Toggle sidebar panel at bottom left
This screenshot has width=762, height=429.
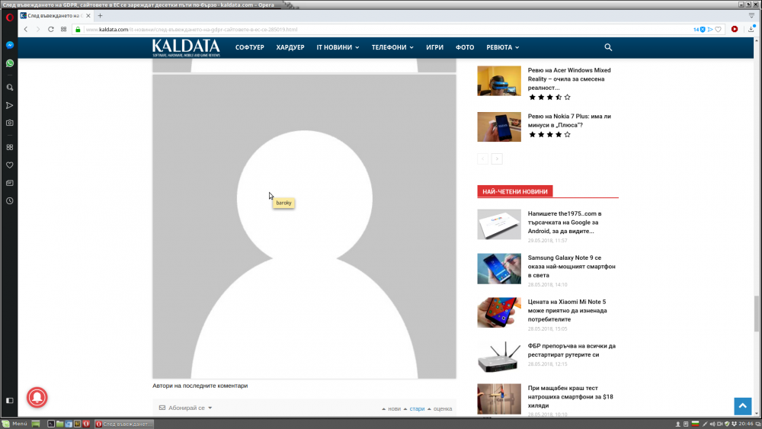pos(10,400)
